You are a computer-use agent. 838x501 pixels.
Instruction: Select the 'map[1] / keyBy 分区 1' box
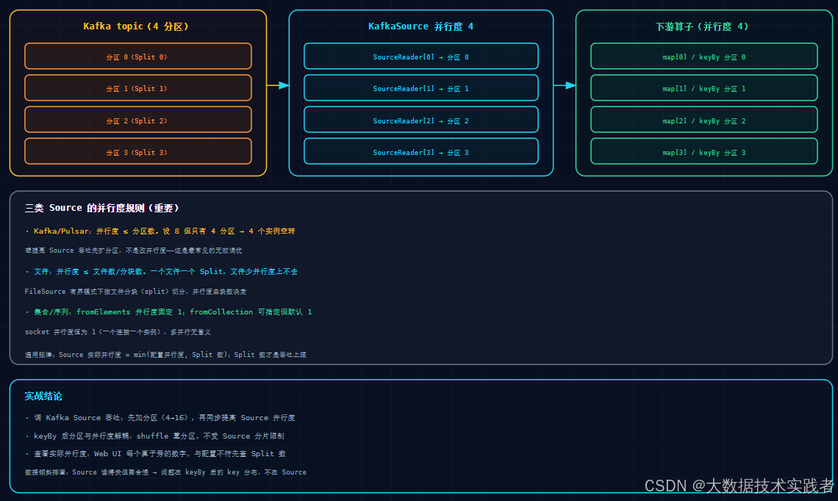click(x=704, y=87)
